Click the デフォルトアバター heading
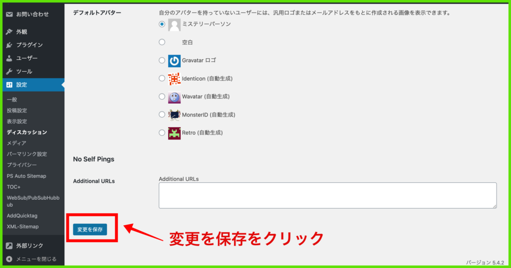This screenshot has width=511, height=268. [97, 12]
